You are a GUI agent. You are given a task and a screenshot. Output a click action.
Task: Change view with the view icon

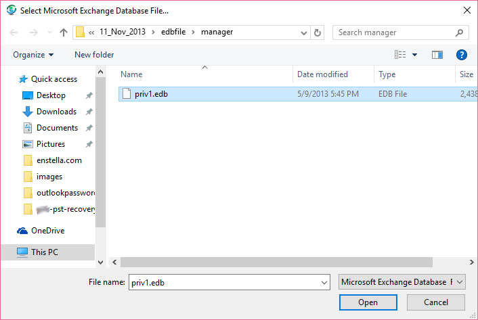pyautogui.click(x=400, y=55)
